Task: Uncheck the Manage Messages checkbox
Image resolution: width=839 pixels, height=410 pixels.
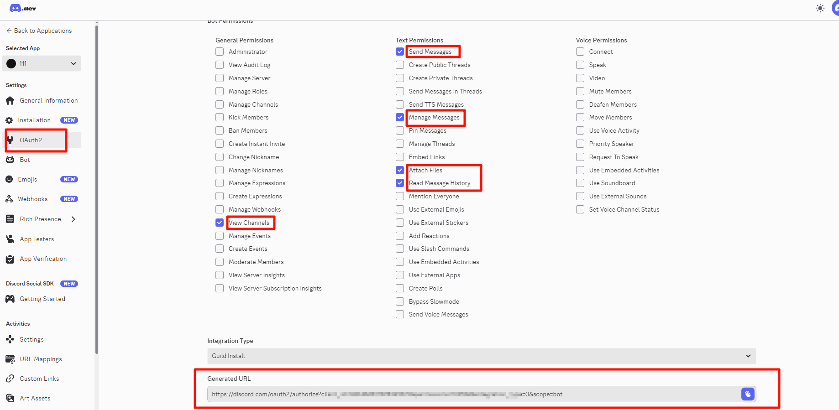Action: coord(400,117)
